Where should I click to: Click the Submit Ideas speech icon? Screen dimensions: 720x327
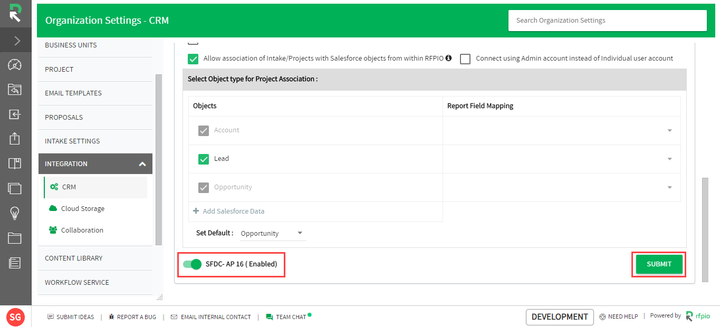pos(51,317)
